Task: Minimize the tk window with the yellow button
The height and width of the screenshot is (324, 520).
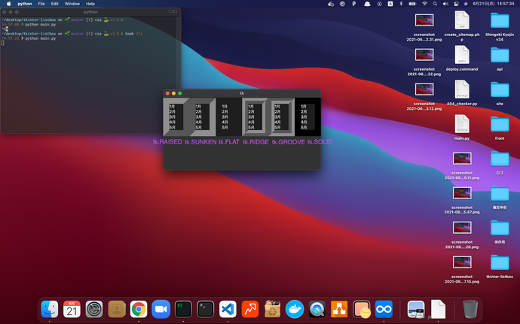Action: [x=173, y=93]
